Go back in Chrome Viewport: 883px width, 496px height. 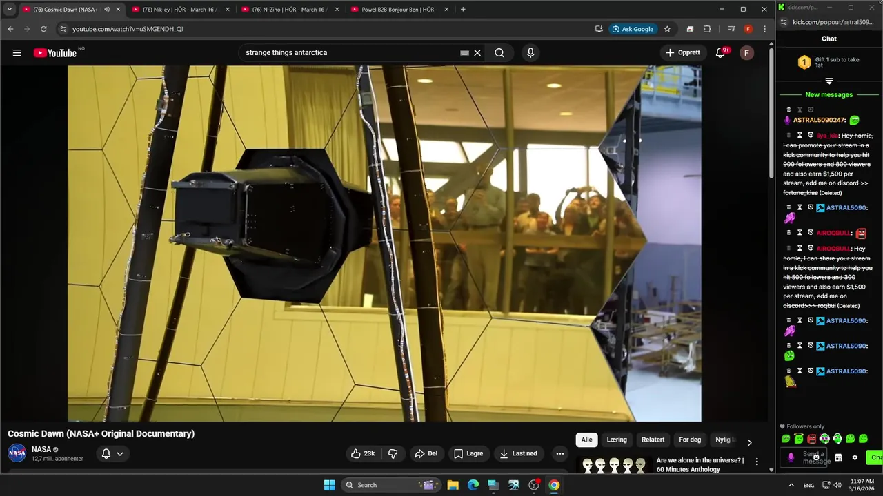[10, 29]
